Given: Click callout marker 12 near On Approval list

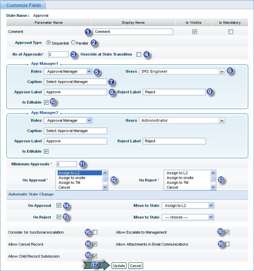Looking at the screenshot, I should click(x=114, y=180).
